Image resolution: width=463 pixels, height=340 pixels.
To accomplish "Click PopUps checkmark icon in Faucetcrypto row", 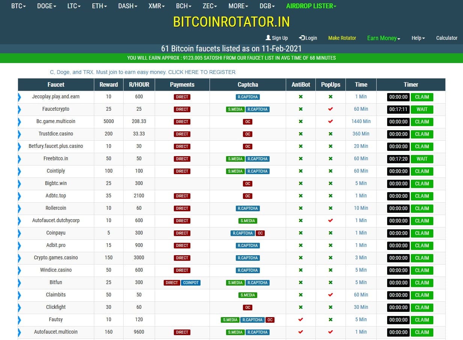I will tap(330, 109).
